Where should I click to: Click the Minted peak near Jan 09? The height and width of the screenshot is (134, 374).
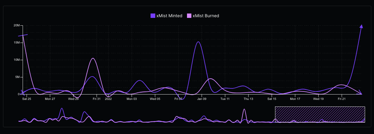click(198, 42)
